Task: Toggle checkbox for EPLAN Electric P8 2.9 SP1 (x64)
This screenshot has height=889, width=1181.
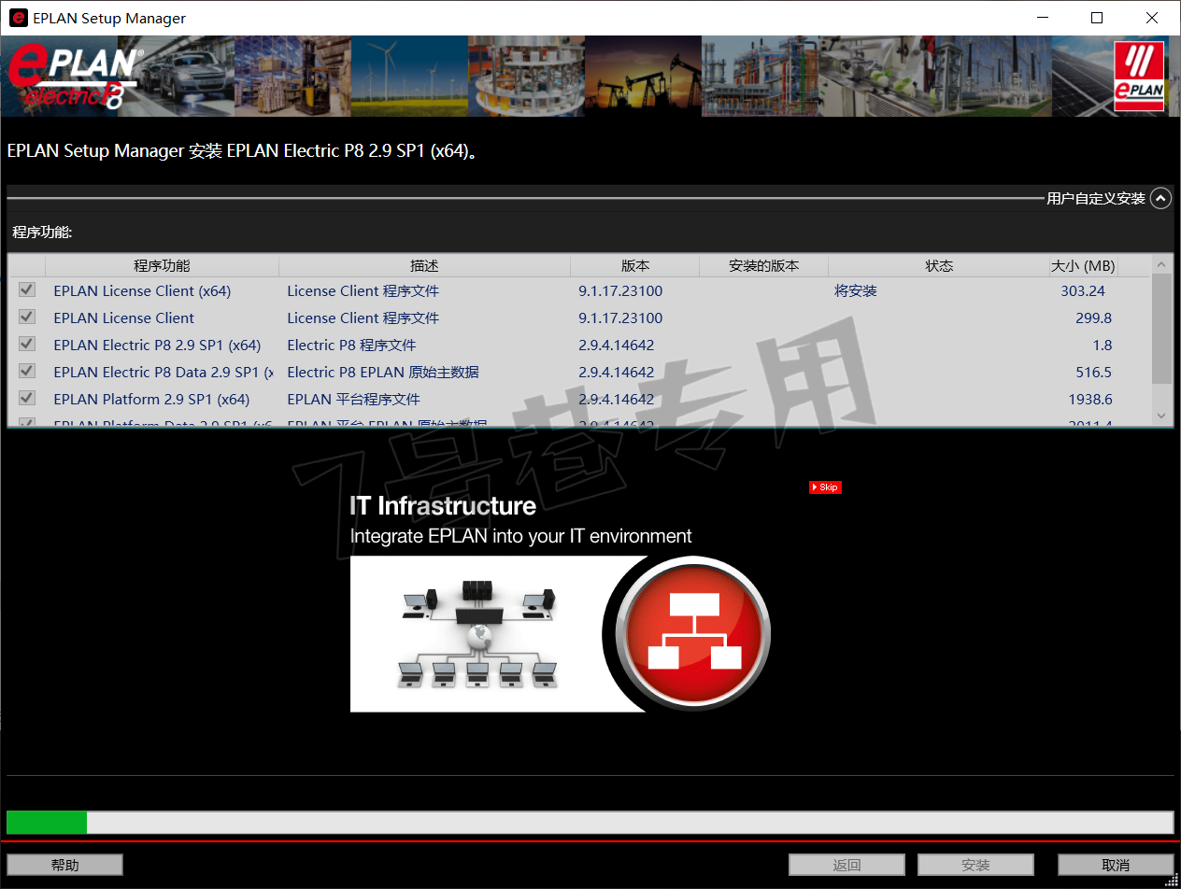Action: tap(27, 345)
